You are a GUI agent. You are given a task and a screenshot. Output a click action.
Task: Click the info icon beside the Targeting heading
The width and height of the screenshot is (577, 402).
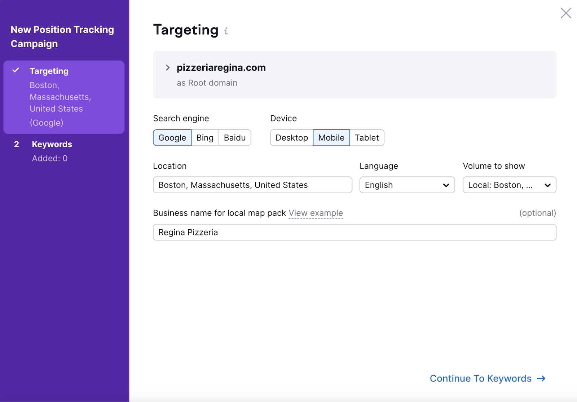[x=226, y=31]
